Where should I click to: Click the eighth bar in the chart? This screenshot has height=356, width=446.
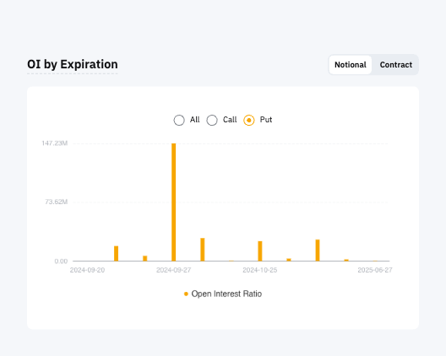318,251
